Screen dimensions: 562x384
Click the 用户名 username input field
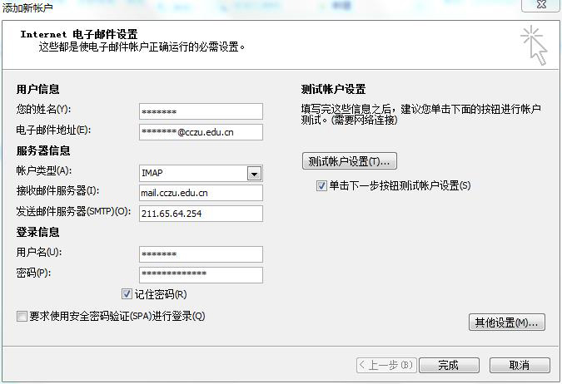(201, 254)
